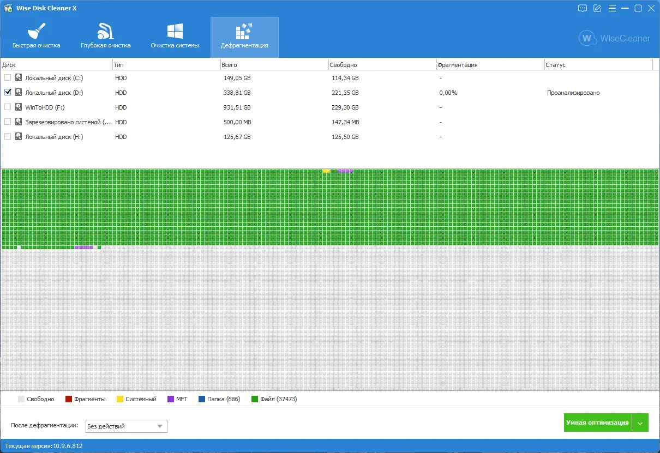This screenshot has width=660, height=453.
Task: Go to Очистка системы tab
Action: coord(175,37)
